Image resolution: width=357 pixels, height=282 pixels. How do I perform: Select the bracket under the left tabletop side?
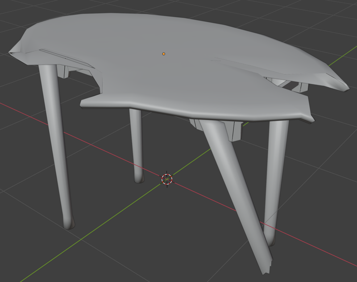[x=63, y=71]
